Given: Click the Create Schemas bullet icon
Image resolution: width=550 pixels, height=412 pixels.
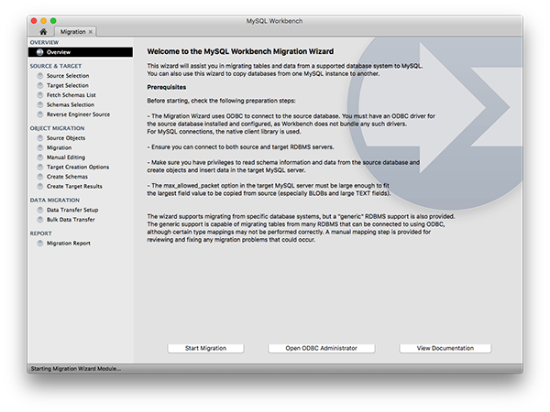Looking at the screenshot, I should pos(40,177).
